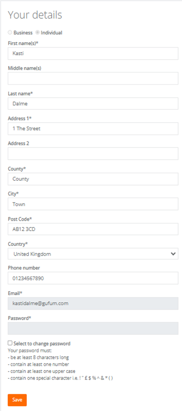Click the greyed-out Email field
Screen dimensions: 182x411
pyautogui.click(x=93, y=303)
